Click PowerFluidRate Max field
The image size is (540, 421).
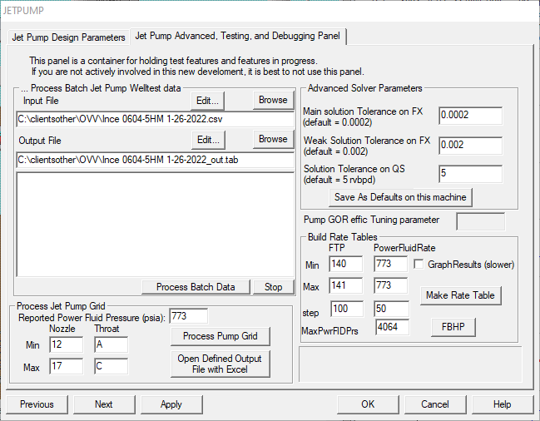[x=390, y=285]
